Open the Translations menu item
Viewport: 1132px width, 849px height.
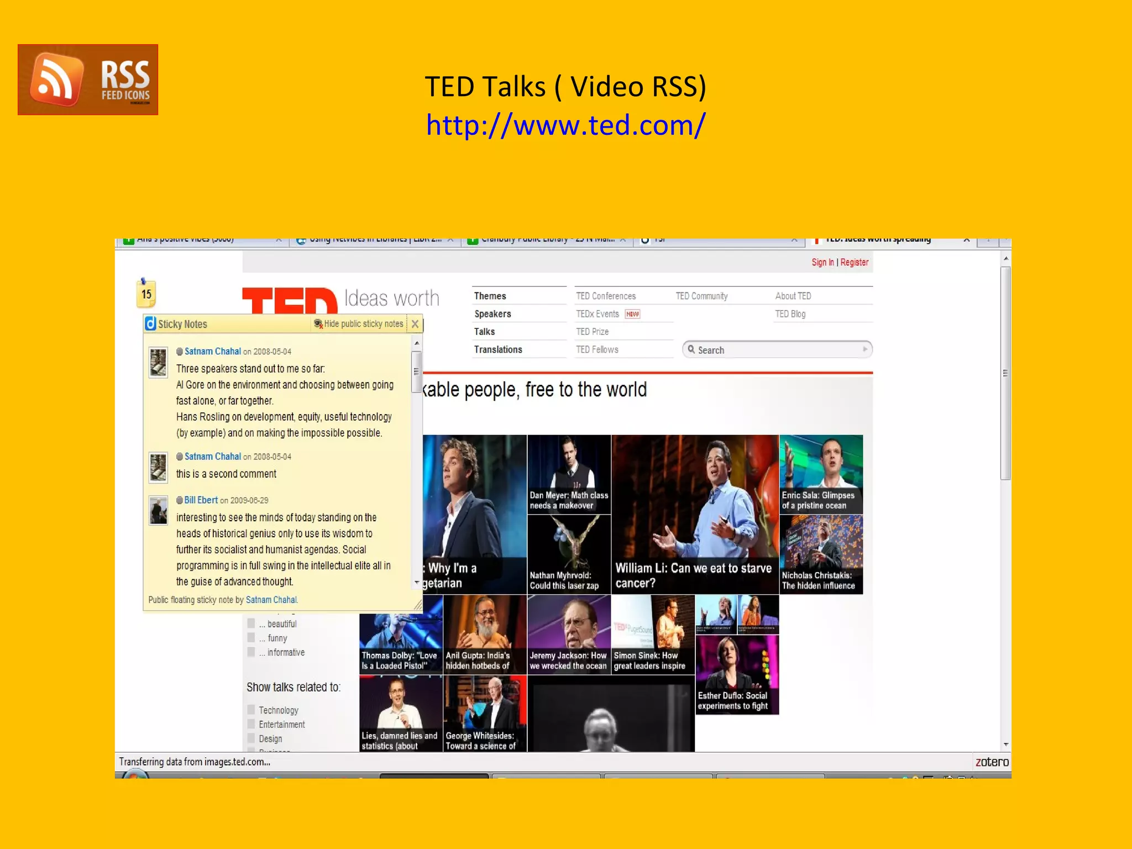pos(498,349)
